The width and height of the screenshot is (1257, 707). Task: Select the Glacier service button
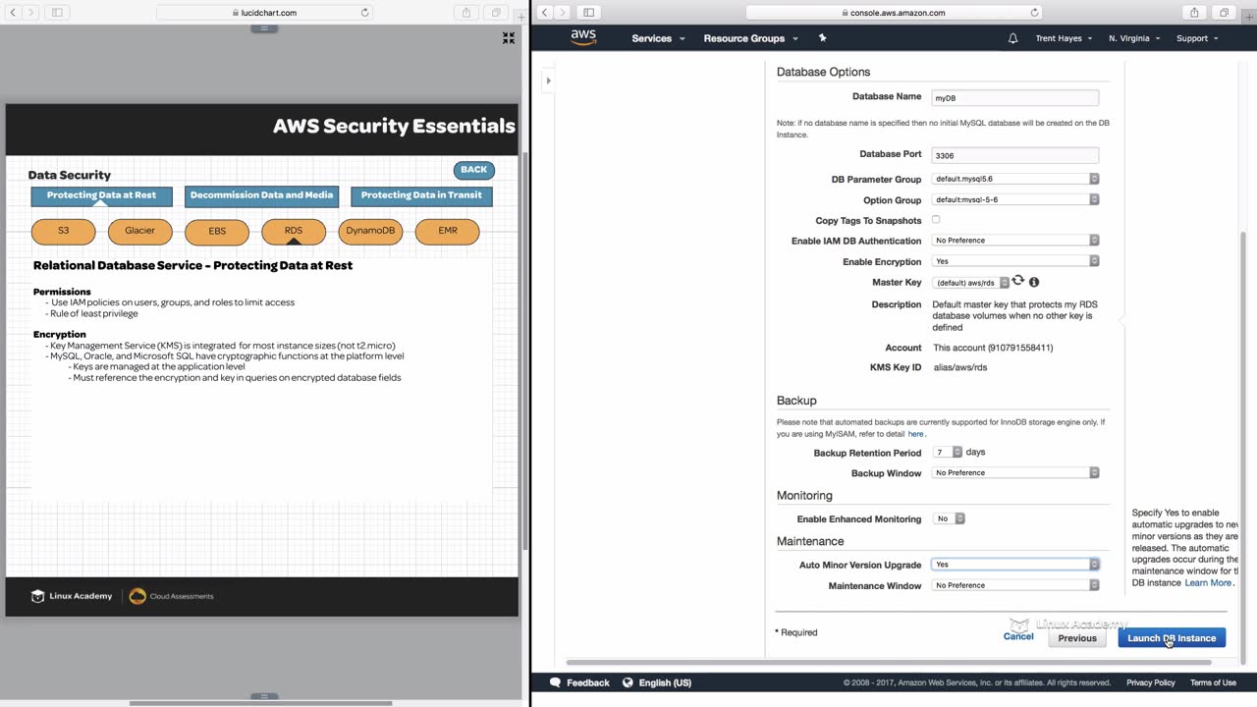pyautogui.click(x=140, y=231)
